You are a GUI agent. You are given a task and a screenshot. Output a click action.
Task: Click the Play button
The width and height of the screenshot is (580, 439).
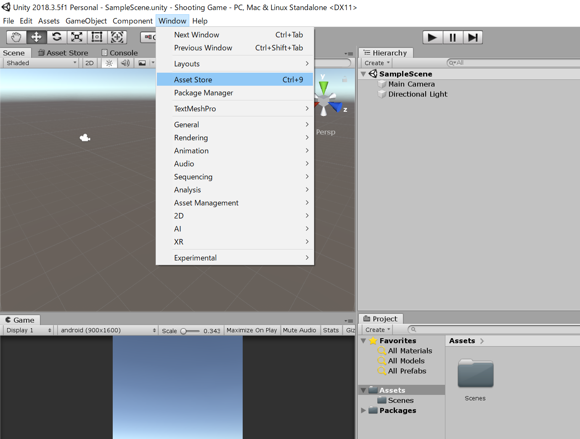tap(432, 37)
